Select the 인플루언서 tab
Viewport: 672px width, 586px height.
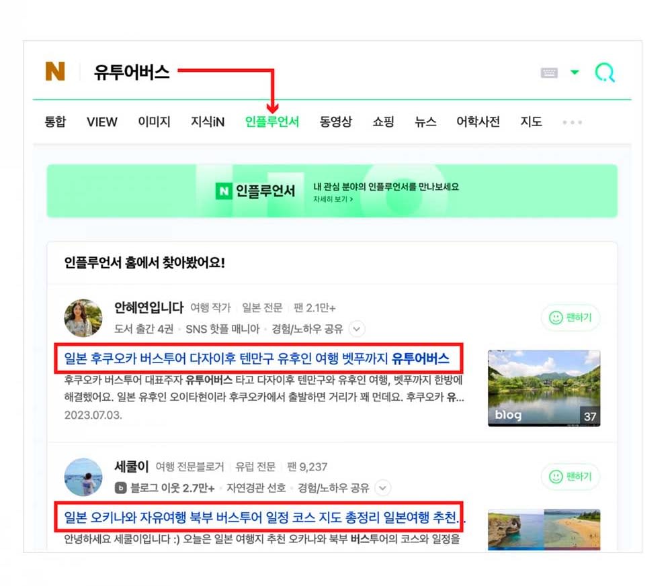271,121
